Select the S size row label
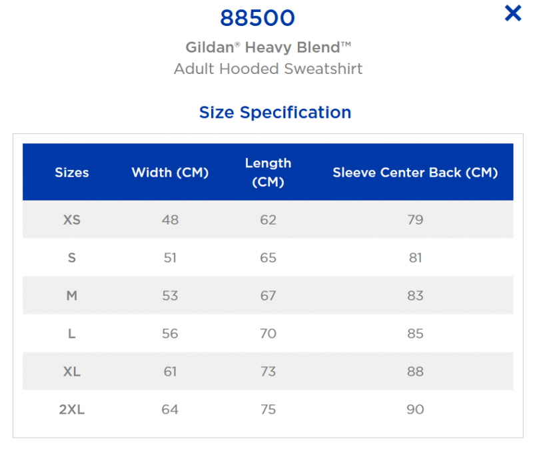Viewport: 533px width, 457px height. [72, 258]
